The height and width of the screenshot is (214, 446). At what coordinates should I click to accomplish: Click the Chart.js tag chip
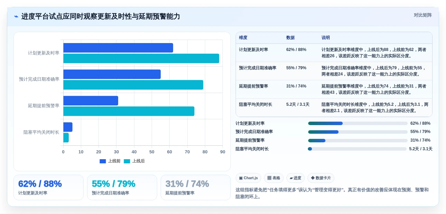point(248,178)
